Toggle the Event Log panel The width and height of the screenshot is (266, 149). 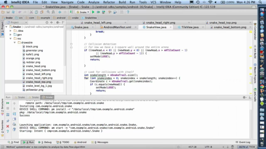(243, 142)
